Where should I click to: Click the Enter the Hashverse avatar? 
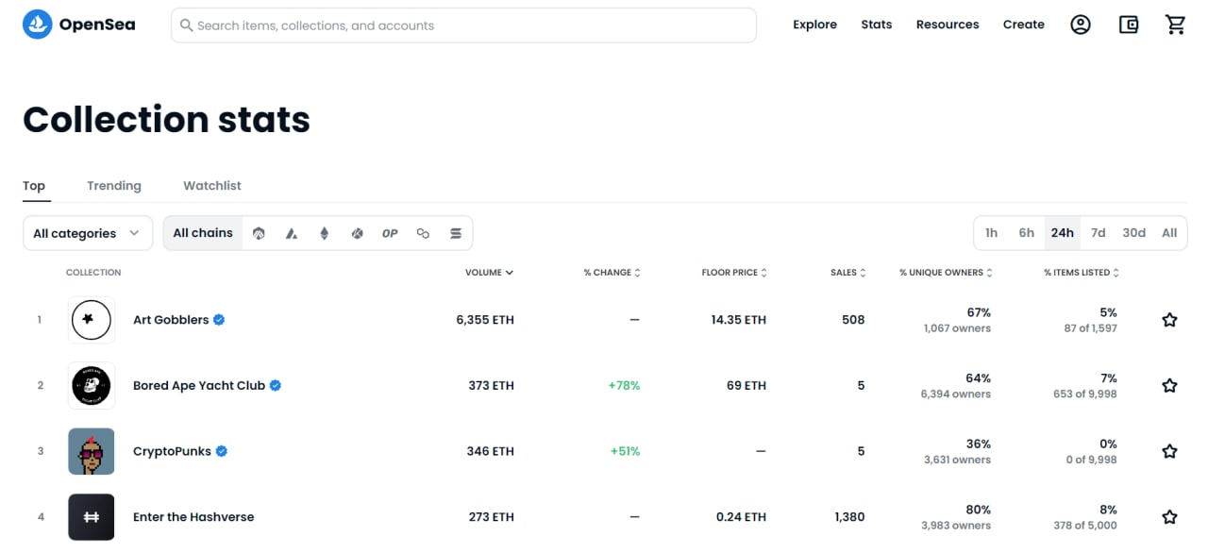92,517
